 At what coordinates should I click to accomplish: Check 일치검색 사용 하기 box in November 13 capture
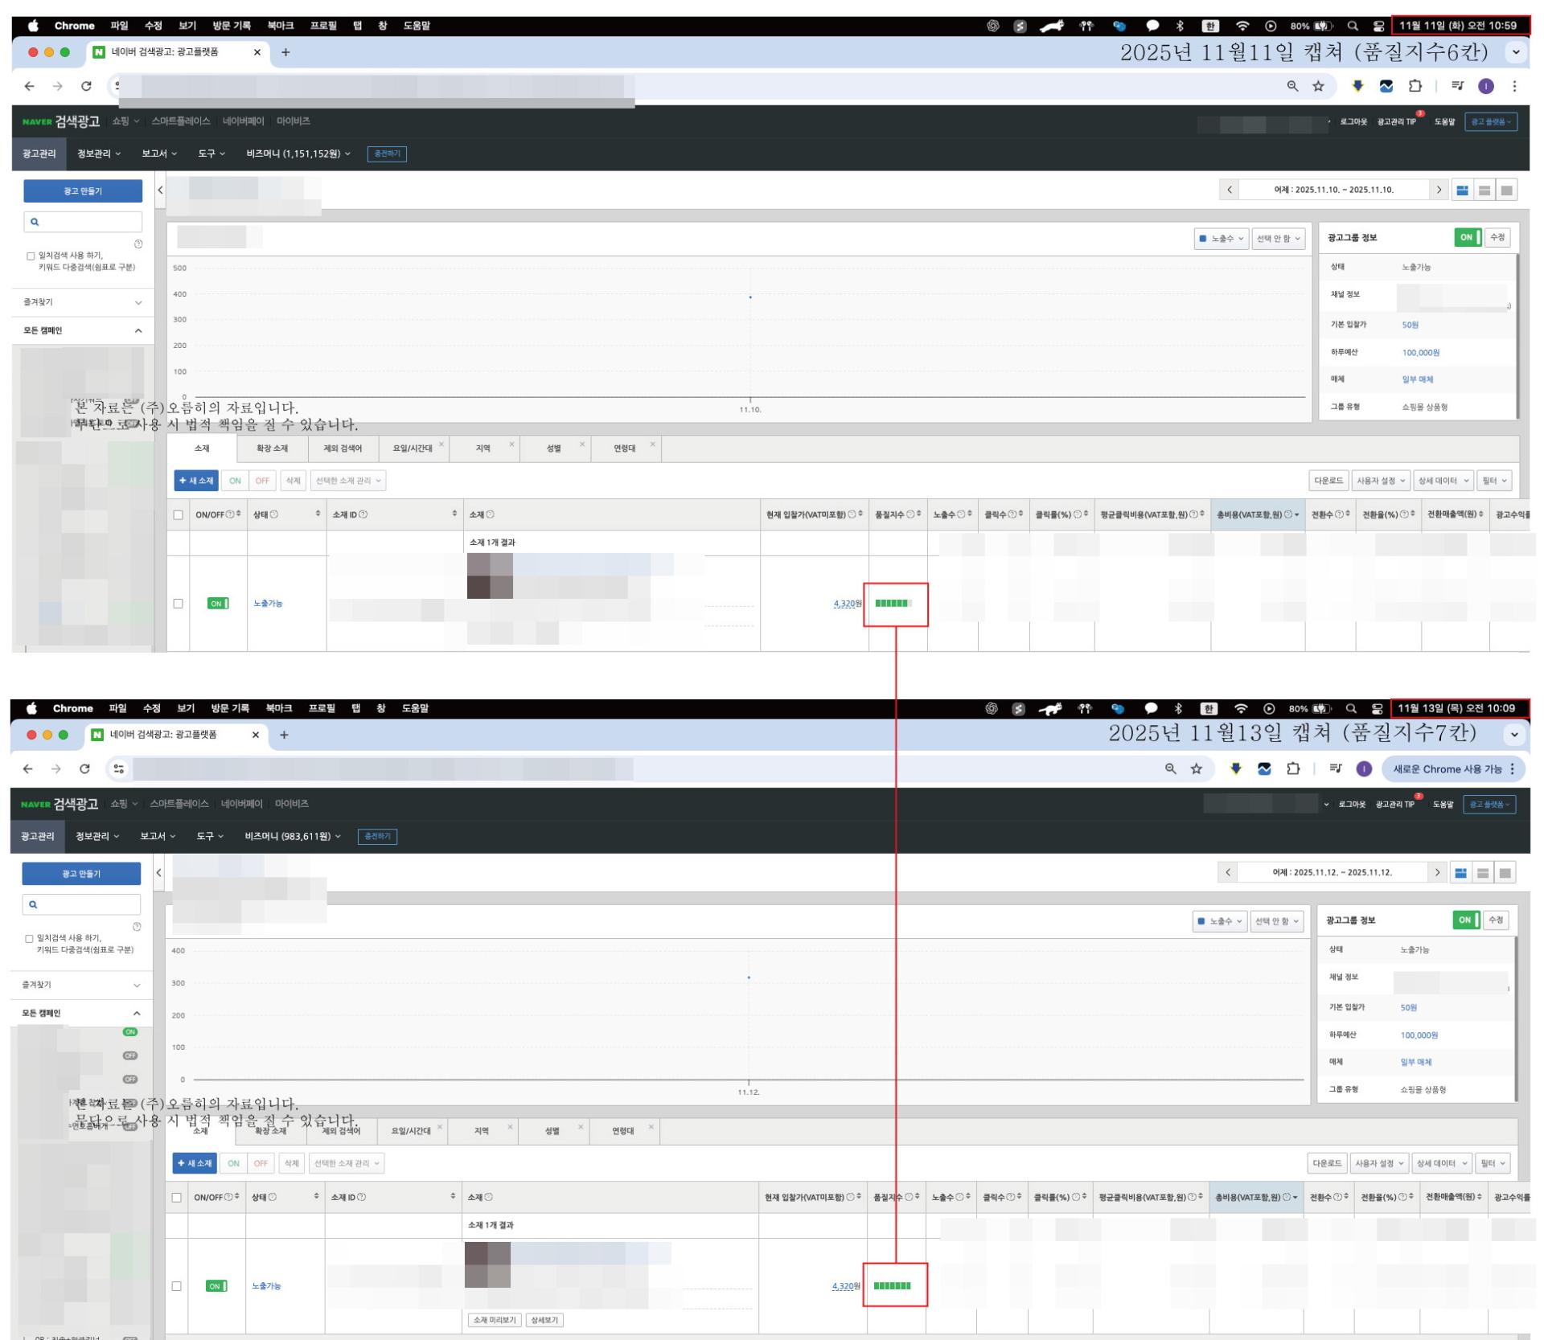coord(30,938)
